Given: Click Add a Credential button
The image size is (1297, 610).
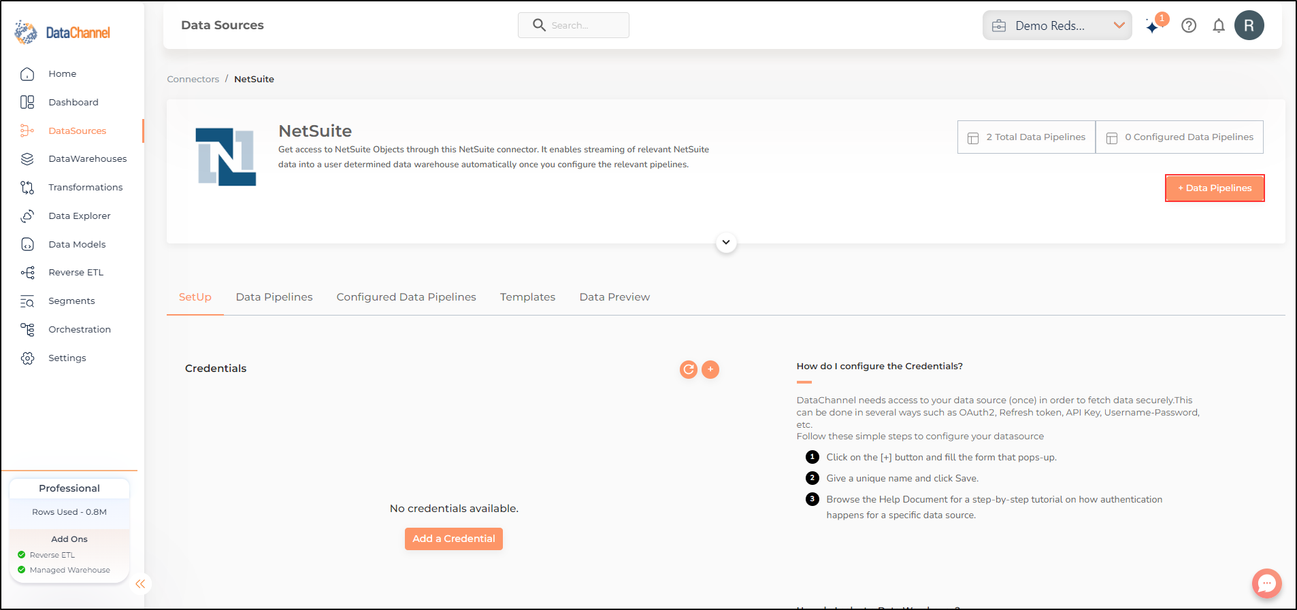Looking at the screenshot, I should 454,539.
